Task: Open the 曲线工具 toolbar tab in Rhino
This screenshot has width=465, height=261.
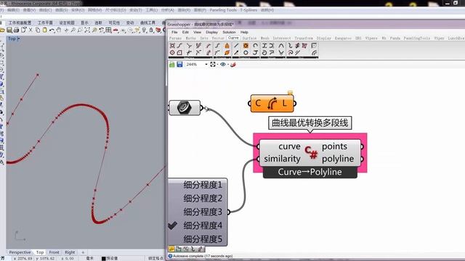Action: point(147,22)
